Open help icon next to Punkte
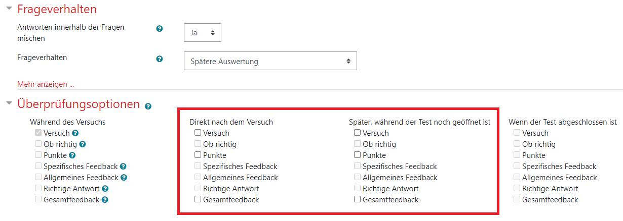The image size is (623, 221). 72,155
